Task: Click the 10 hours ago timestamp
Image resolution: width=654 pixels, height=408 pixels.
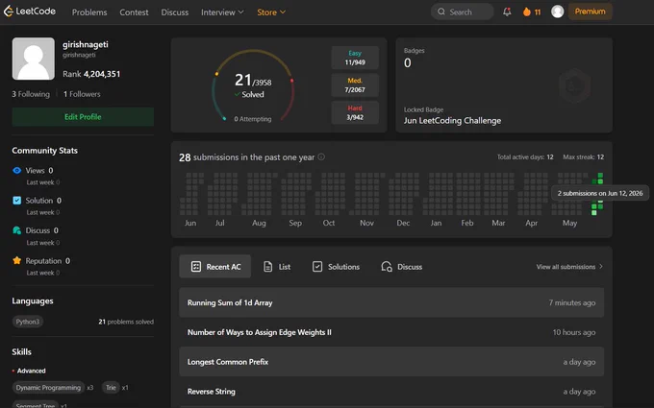Action: pyautogui.click(x=574, y=332)
